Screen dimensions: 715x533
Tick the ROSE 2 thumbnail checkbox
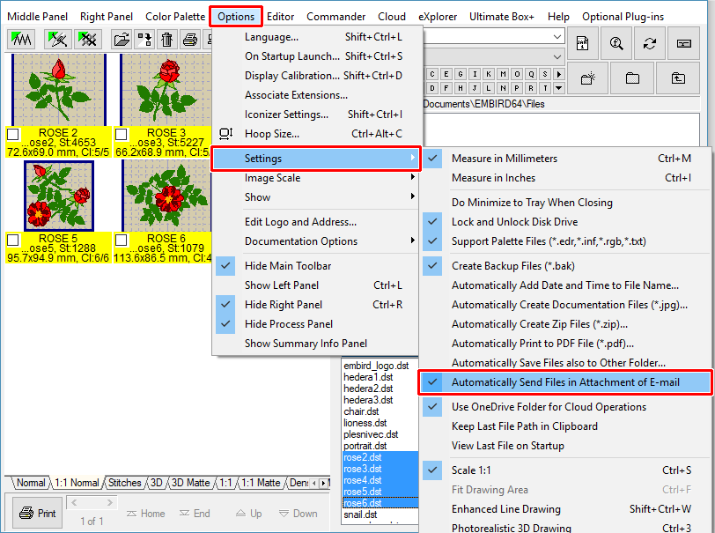click(x=13, y=134)
